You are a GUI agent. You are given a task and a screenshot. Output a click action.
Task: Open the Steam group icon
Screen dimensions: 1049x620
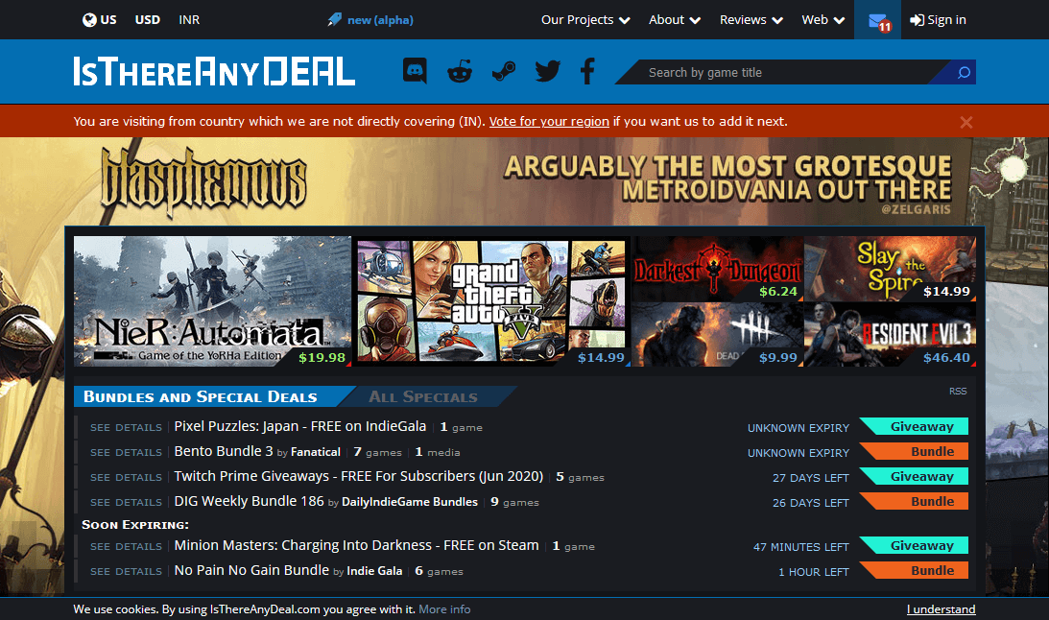tap(504, 71)
